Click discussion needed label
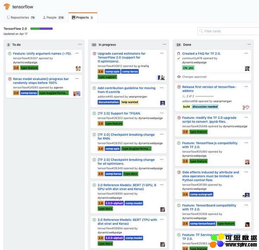This screenshot has width=259, height=250. [205, 107]
